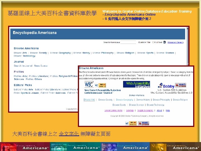Screen dimensions: 201x151
Task: Open Browse: Geography in main window
Action: tap(60, 53)
